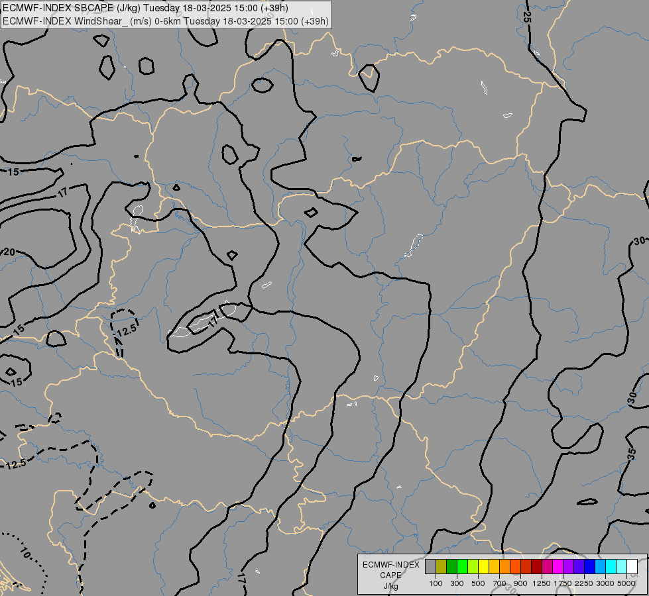Select the legend value 3000

coord(605,583)
